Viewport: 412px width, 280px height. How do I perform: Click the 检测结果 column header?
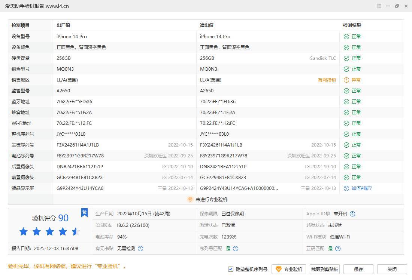tap(352, 25)
